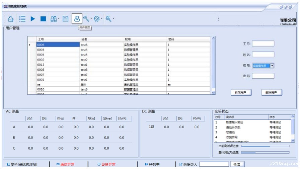300x169 pixels.
Task: Stop the test with square icon
Action: pos(43,19)
